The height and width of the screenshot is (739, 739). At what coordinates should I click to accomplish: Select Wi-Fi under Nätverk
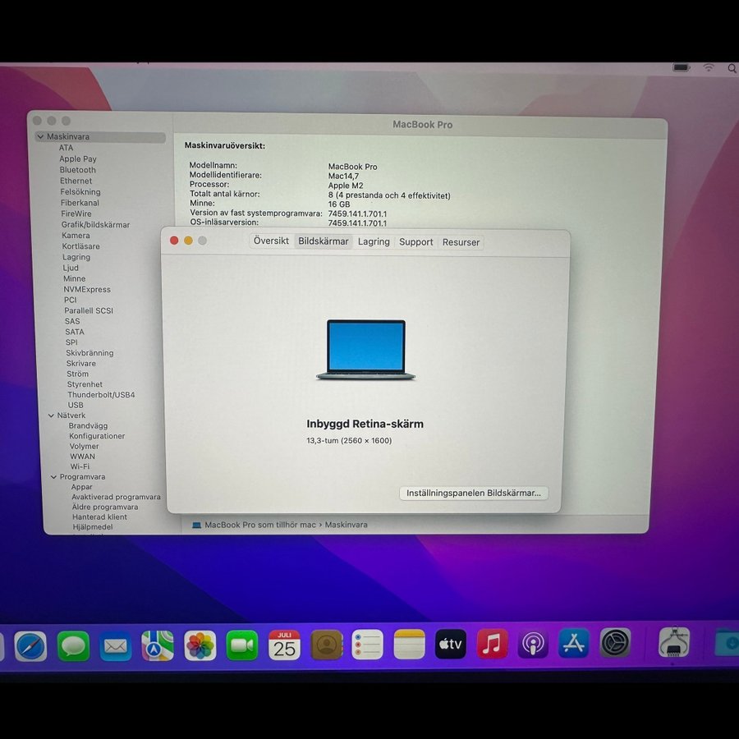click(x=80, y=466)
